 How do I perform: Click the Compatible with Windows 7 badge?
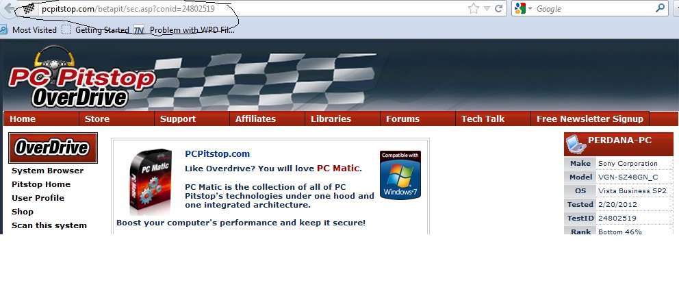tap(400, 175)
